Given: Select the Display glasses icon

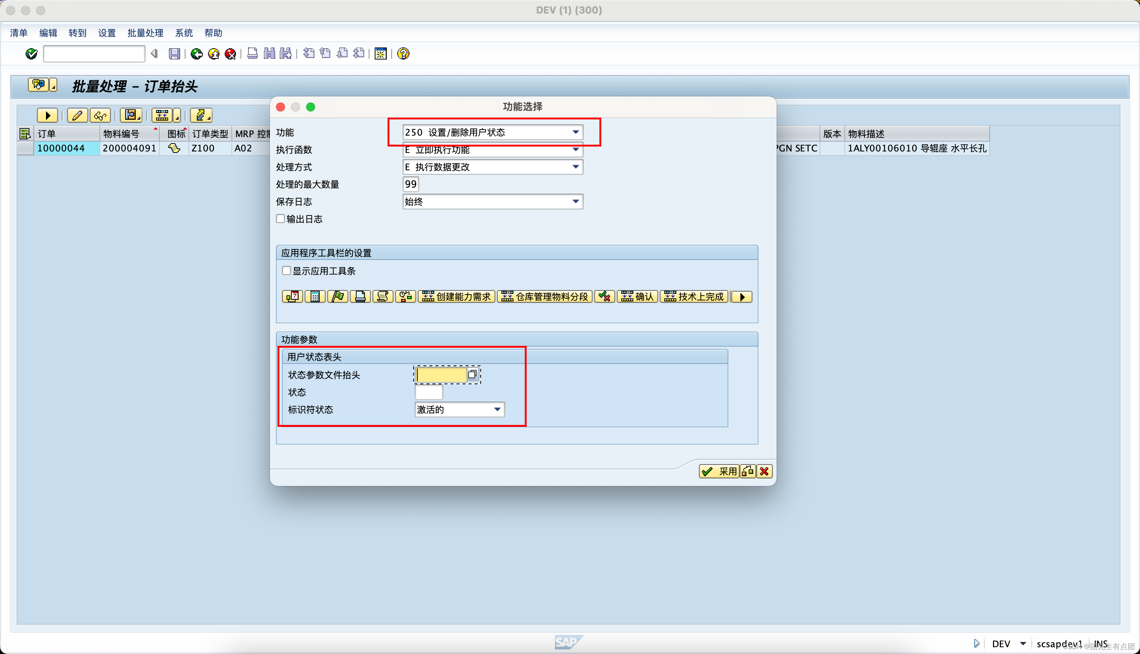Looking at the screenshot, I should pos(100,115).
